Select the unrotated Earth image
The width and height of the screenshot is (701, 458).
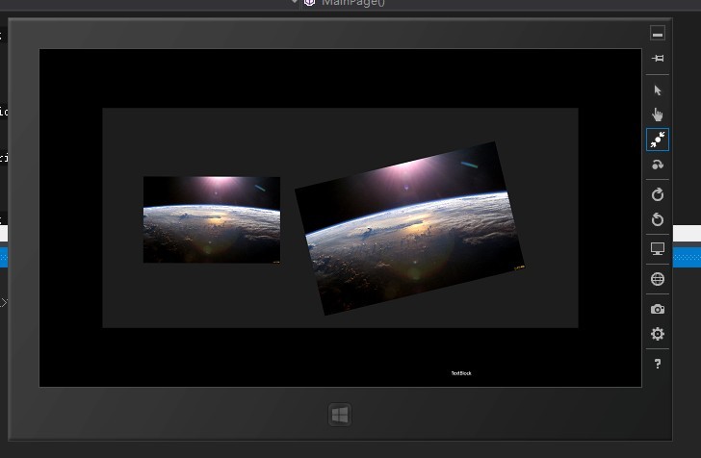(212, 219)
